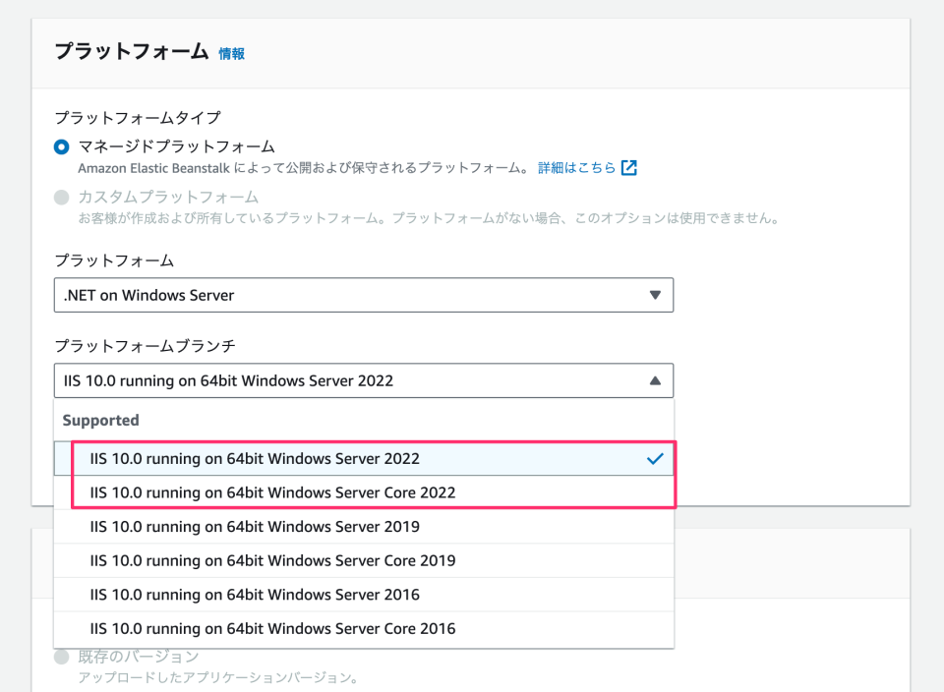Open the 詳細はこちら link
The width and height of the screenshot is (944, 692).
(579, 167)
